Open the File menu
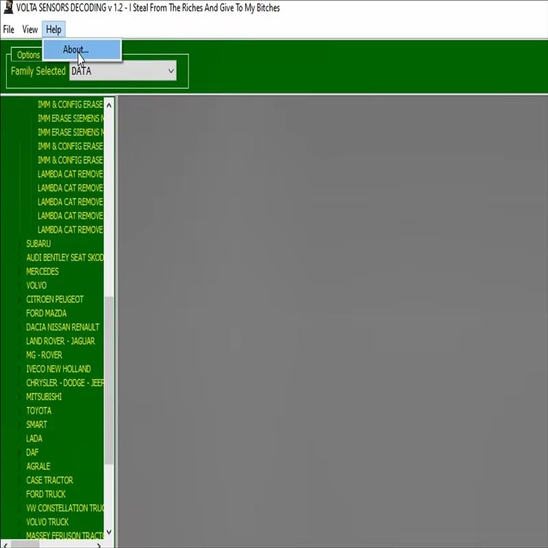This screenshot has height=548, width=548. 8,29
